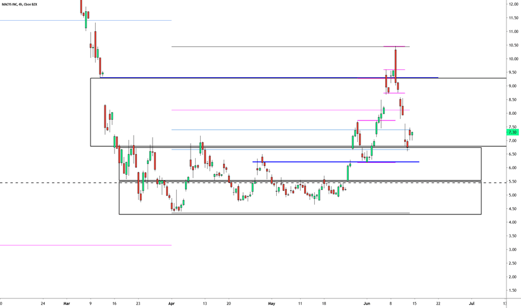Click the 4.00 price axis label
Viewport: 521px width, 308px height.
coord(513,222)
